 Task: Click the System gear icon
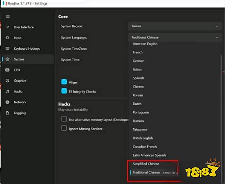point(7,59)
